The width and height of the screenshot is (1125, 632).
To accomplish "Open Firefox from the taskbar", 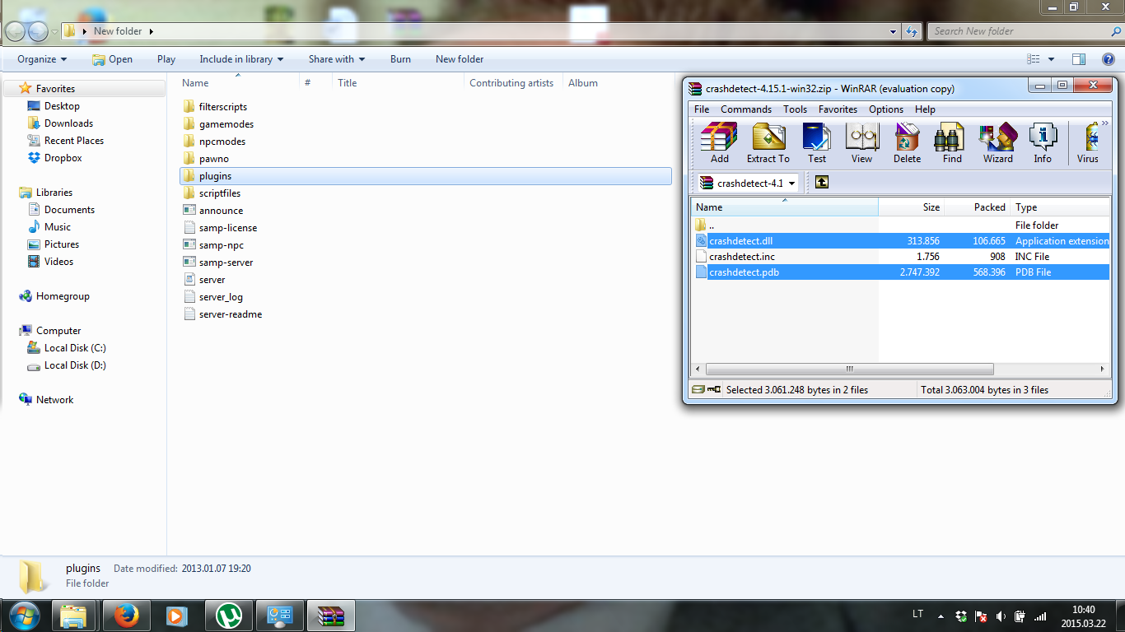I will (x=125, y=616).
